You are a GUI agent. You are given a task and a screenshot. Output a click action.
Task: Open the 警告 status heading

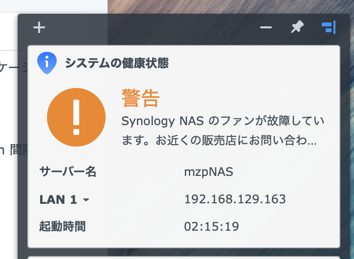tap(141, 98)
